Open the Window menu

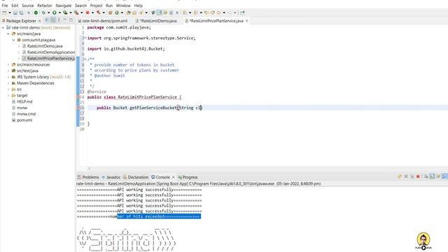coord(123,6)
